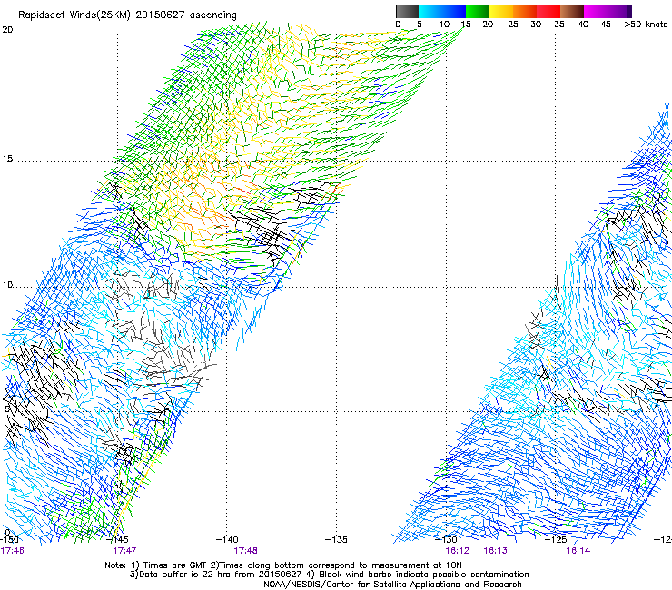Click the 'Data buffer is 22 hrs' note line
672x590 pixels.
[x=330, y=575]
